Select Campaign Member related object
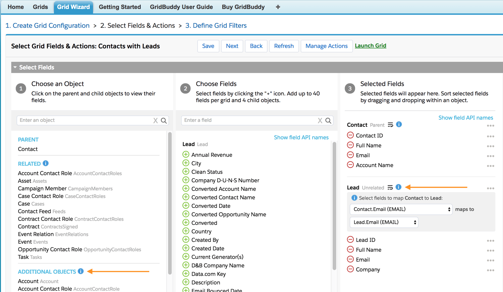Image resolution: width=503 pixels, height=292 pixels. [65, 188]
